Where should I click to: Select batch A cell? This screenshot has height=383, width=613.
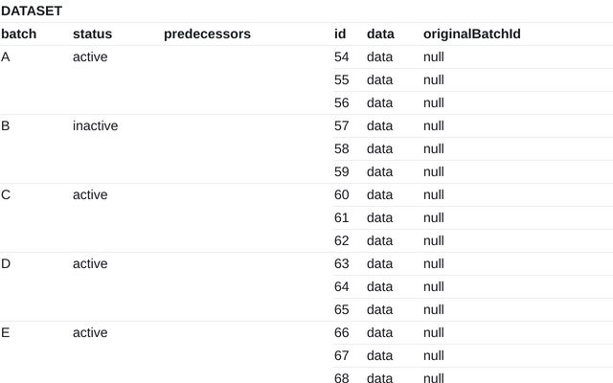click(6, 56)
